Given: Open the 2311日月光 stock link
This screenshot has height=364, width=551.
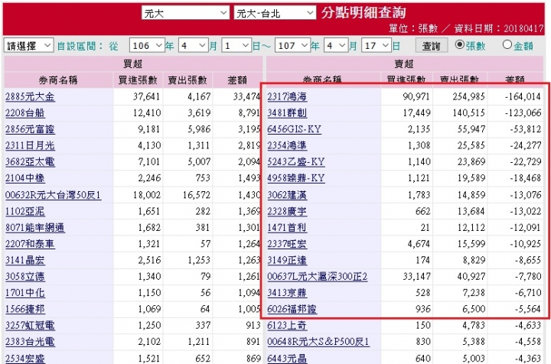Looking at the screenshot, I should click(x=30, y=145).
